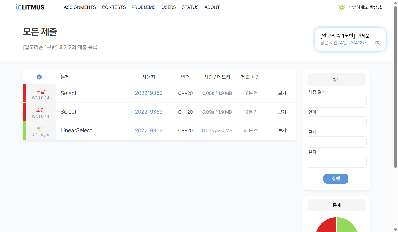Open the LinearSelect problem link
The height and width of the screenshot is (232, 398).
[76, 130]
